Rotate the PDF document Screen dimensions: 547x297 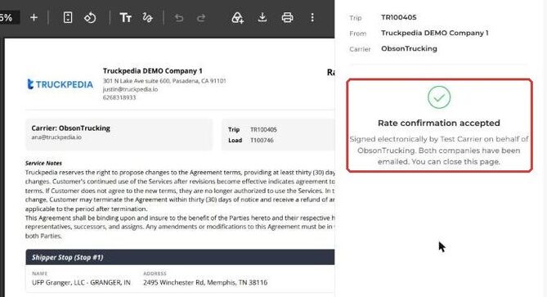pos(90,17)
